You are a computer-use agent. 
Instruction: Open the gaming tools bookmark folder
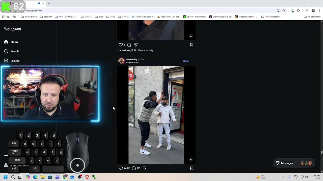29,17
